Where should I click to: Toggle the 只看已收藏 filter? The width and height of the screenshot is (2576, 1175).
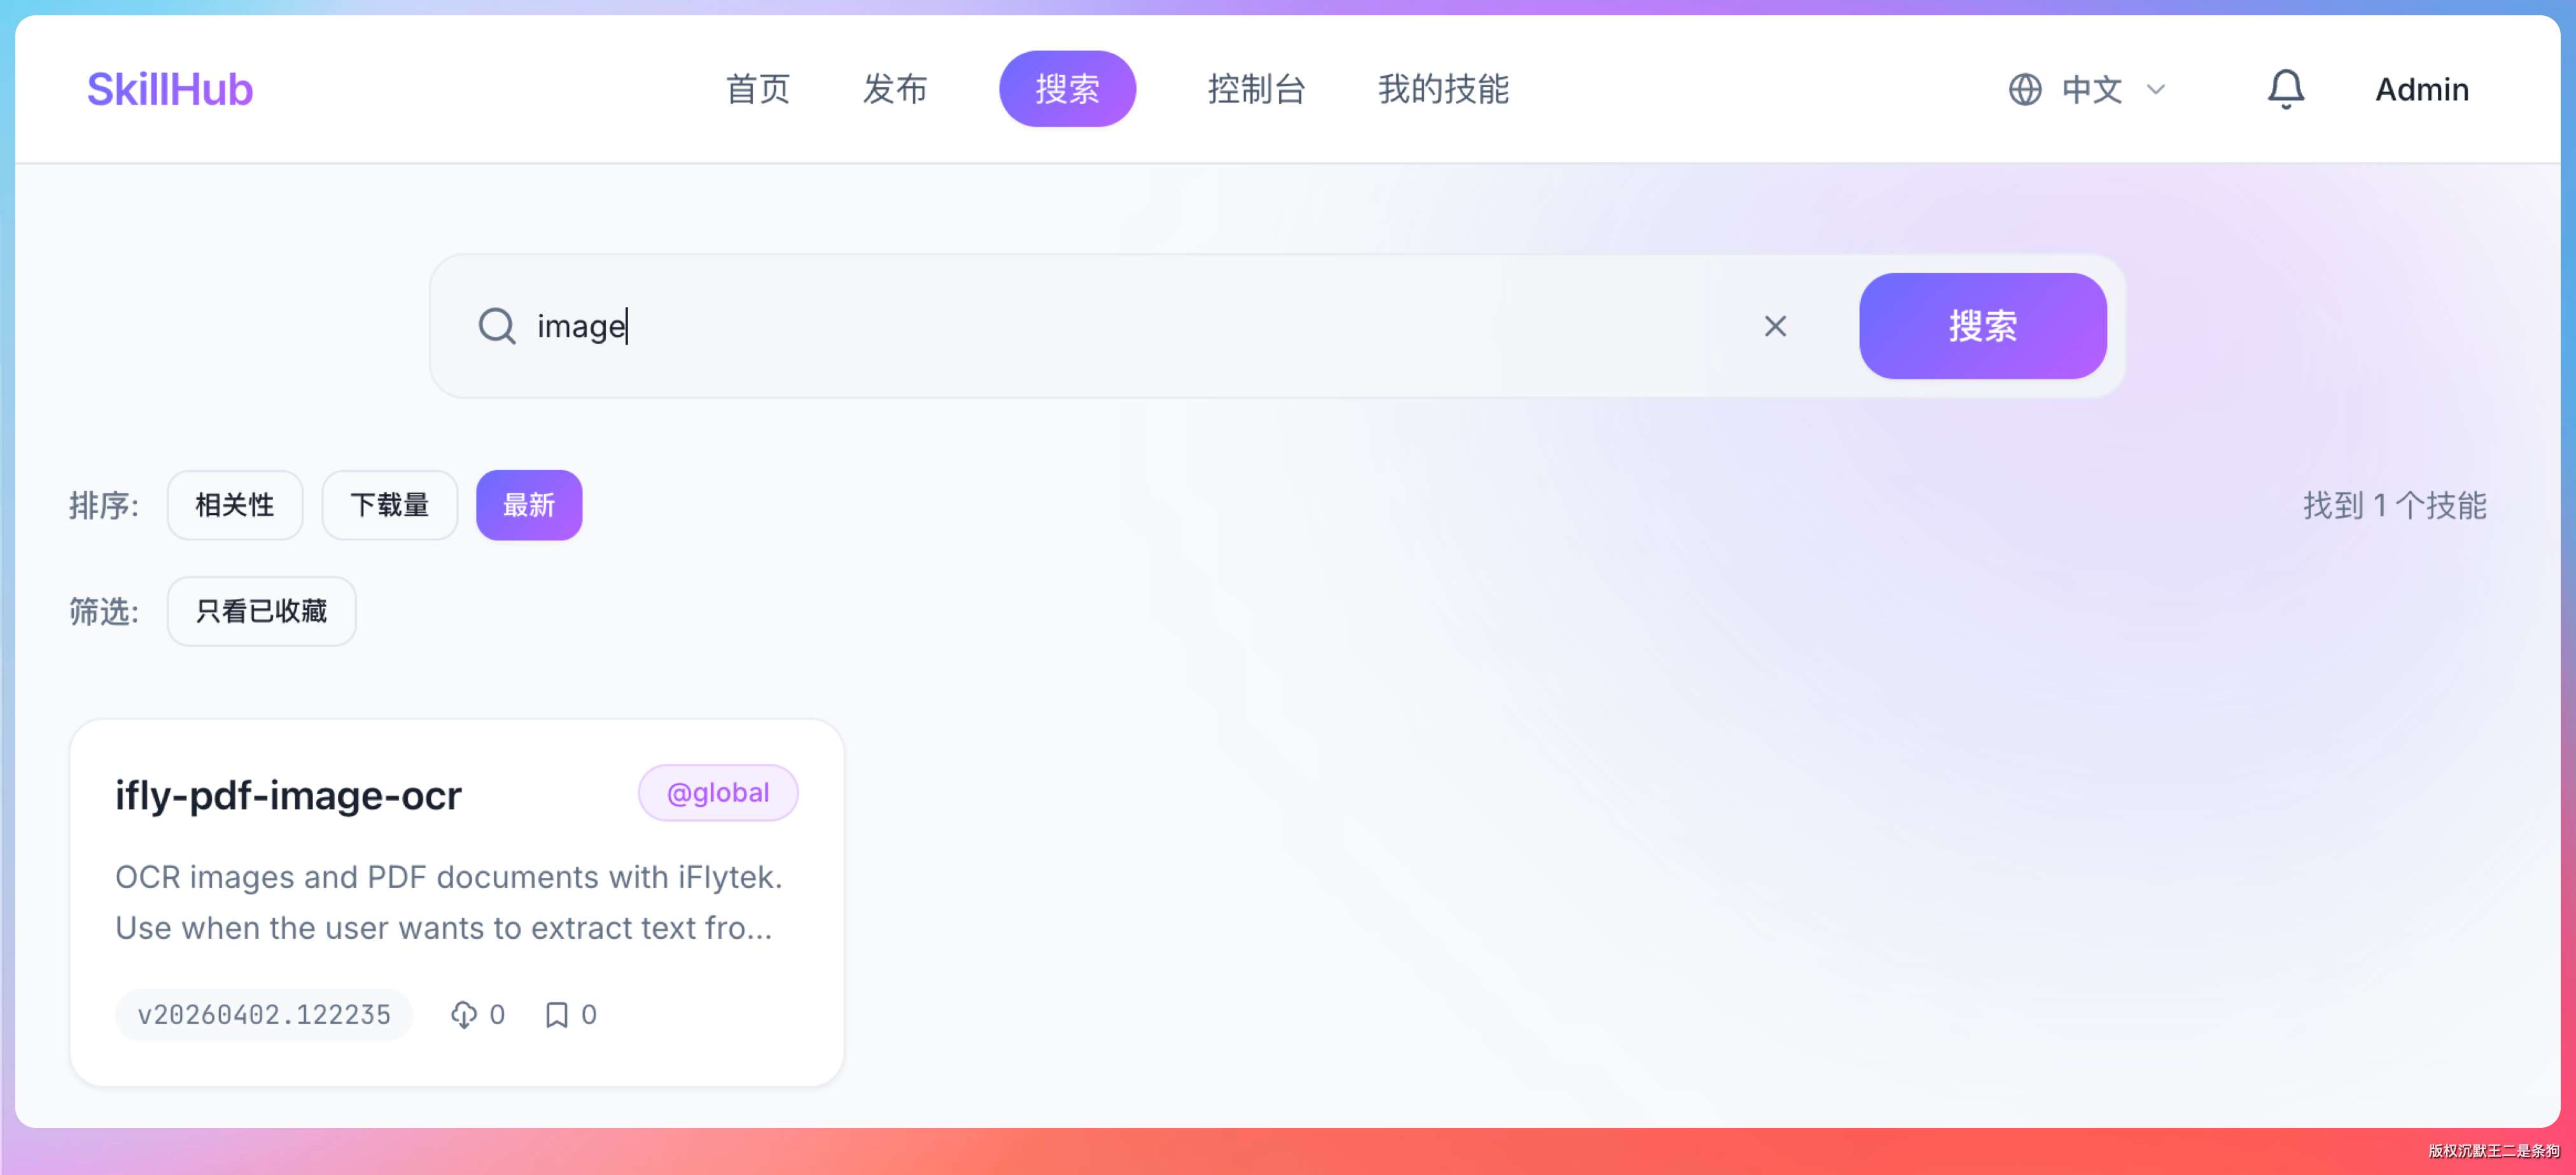pyautogui.click(x=261, y=611)
